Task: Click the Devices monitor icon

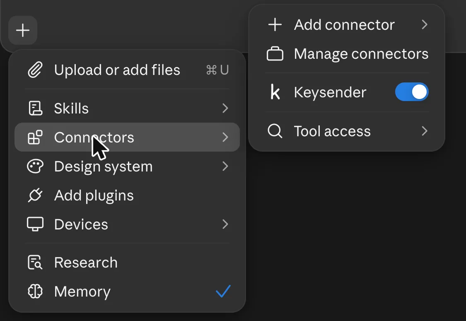Action: (35, 224)
